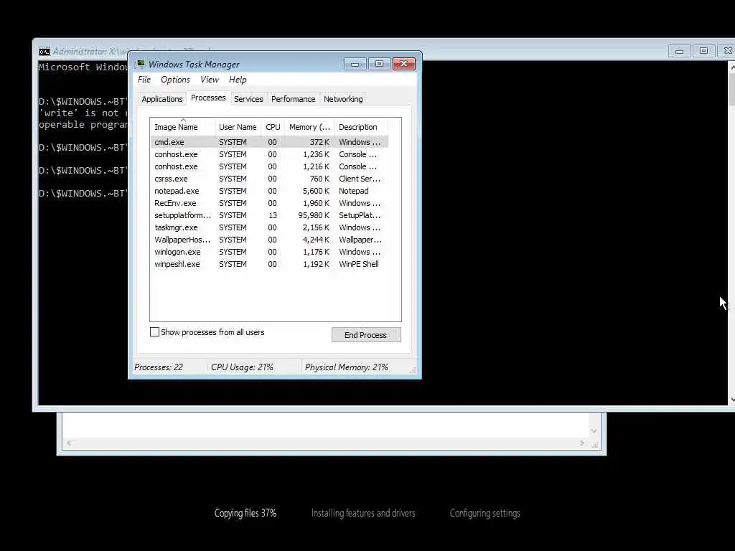
Task: Select the Processes tab
Action: pyautogui.click(x=208, y=98)
